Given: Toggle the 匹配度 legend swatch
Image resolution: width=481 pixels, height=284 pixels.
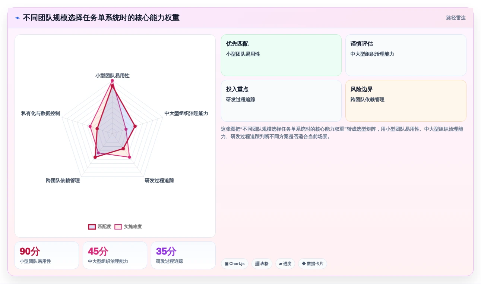Looking at the screenshot, I should click(x=92, y=227).
